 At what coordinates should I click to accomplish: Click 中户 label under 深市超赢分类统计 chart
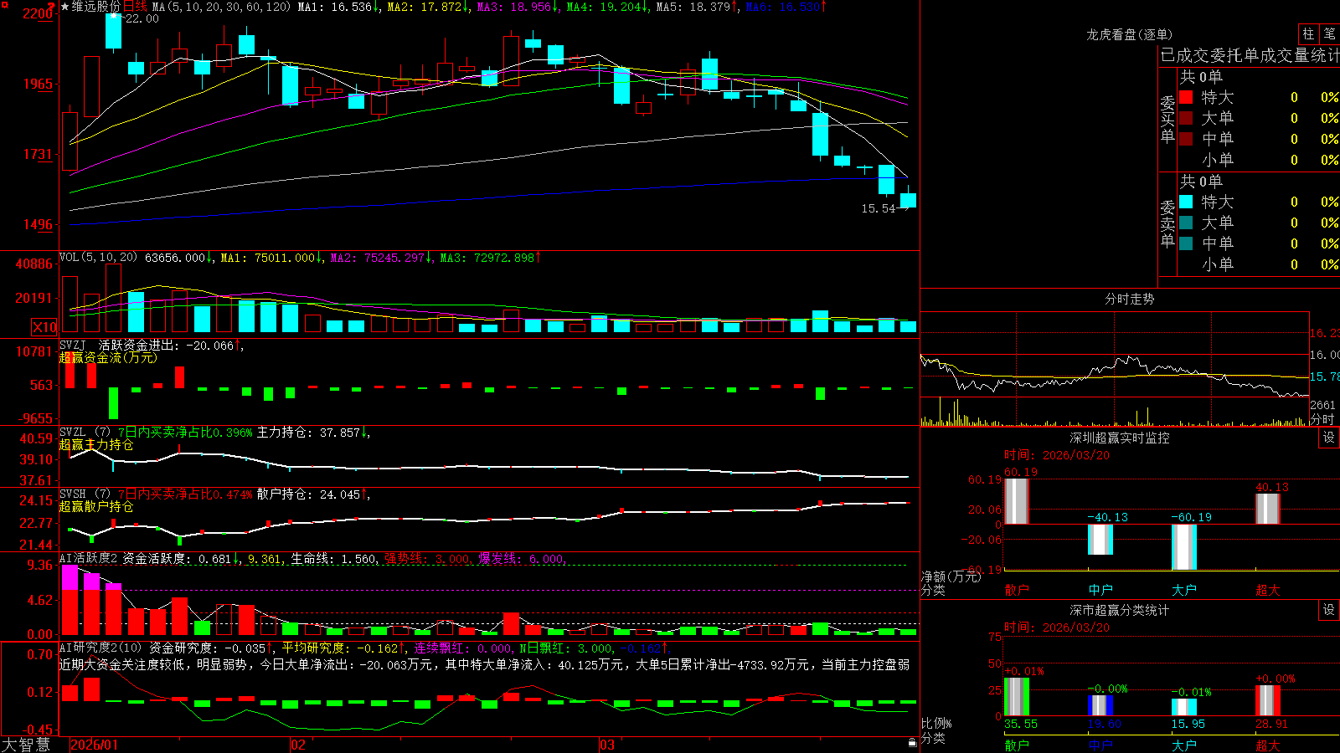[x=1100, y=745]
